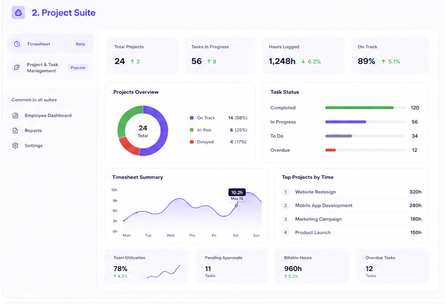Click the Employee Dashboard icon

click(15, 115)
